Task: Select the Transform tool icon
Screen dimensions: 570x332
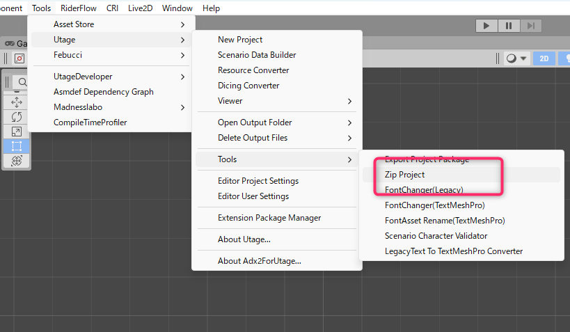Action: point(17,160)
